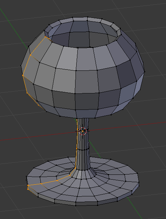Click the dark interior floor inside the cup opening

coord(79,39)
